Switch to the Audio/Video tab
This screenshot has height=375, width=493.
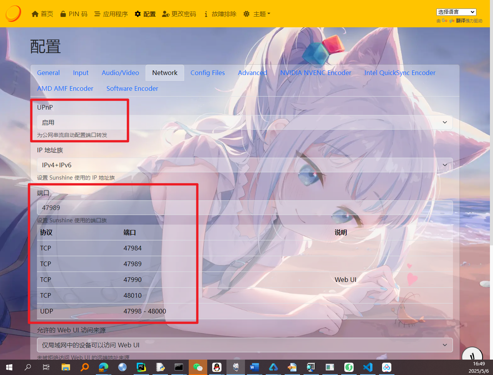pos(120,73)
